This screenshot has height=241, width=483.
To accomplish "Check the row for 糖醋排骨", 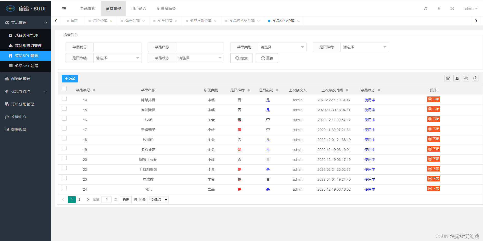I will (64, 98).
